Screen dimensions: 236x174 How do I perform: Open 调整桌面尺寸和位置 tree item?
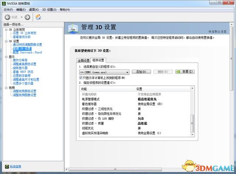coord(26,80)
